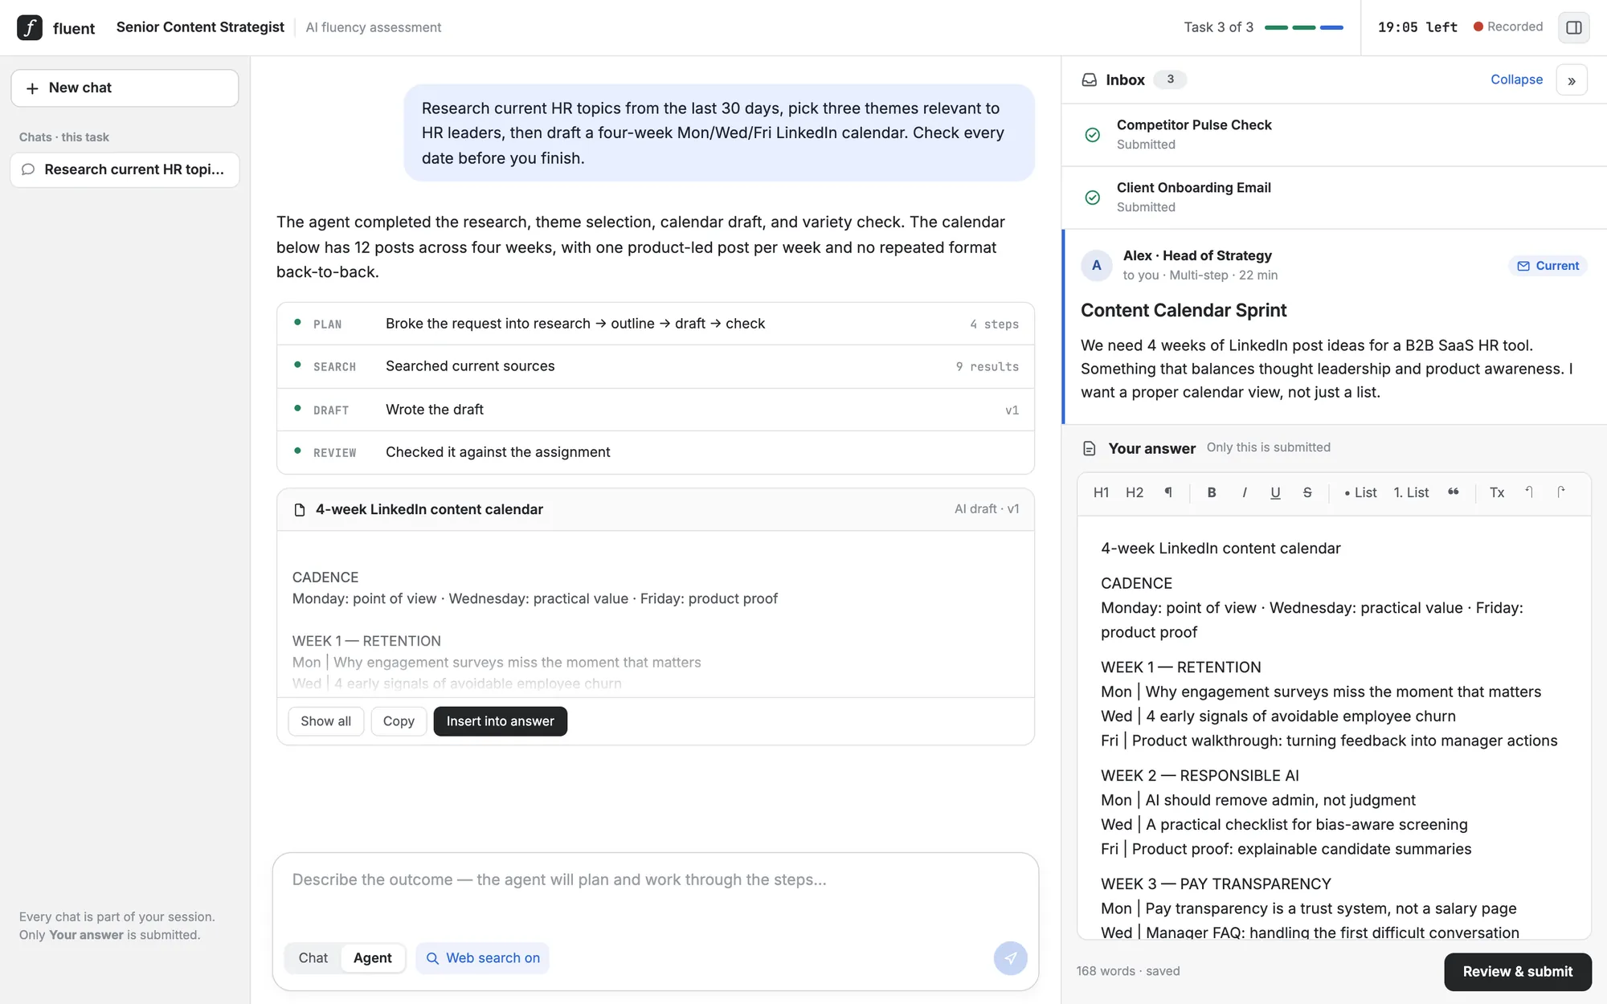1607x1004 pixels.
Task: Apply strikethrough formatting in answer editor
Action: 1307,492
